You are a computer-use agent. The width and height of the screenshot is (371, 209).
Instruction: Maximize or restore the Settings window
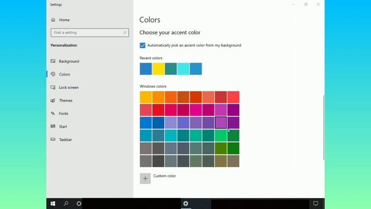[x=305, y=4]
